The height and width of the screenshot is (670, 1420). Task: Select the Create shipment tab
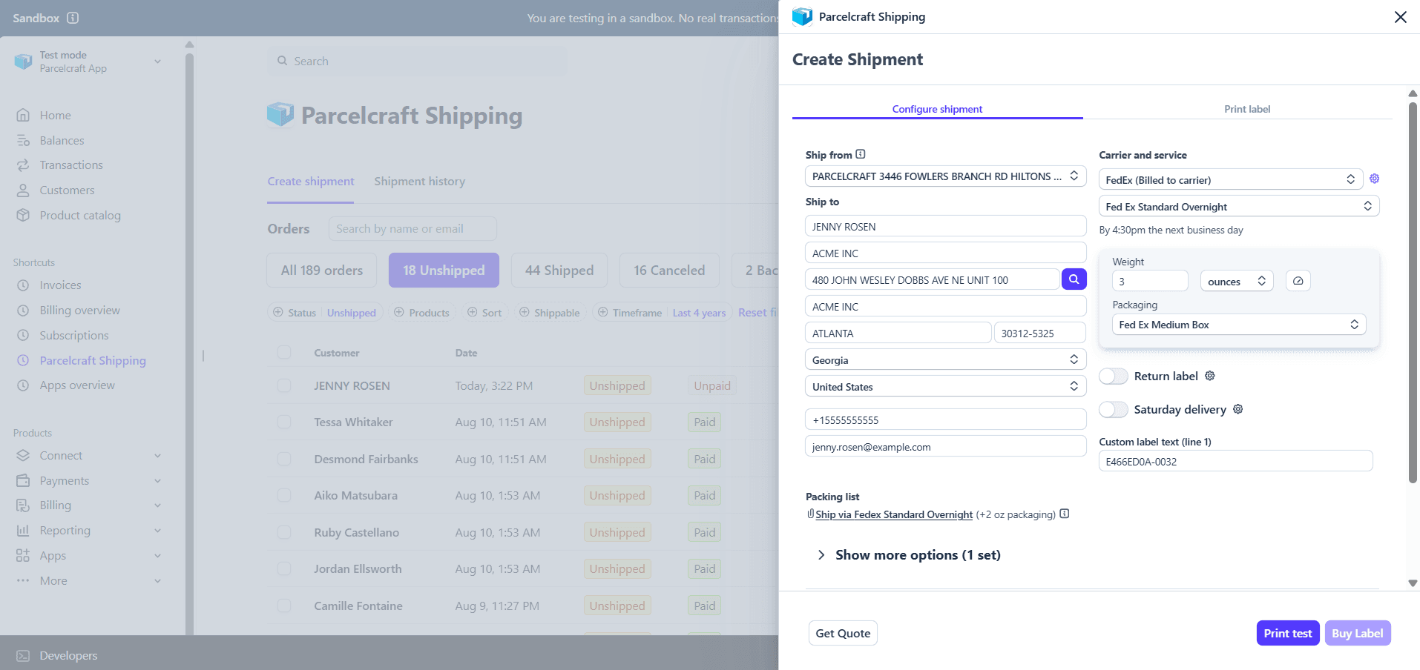311,181
